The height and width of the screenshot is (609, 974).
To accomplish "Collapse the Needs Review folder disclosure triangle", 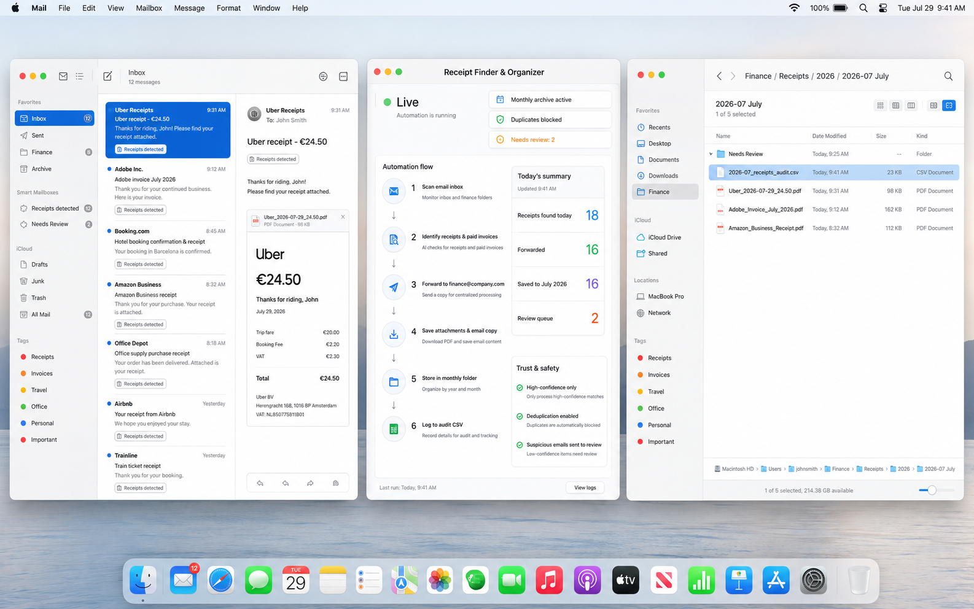I will [711, 154].
